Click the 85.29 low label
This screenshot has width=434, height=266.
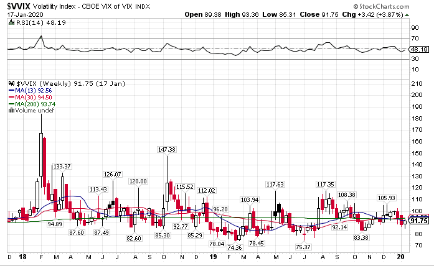coord(195,236)
